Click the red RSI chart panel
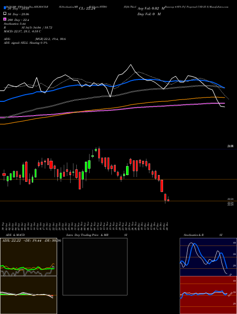Screen dimensions: 237x314 coord(208,295)
